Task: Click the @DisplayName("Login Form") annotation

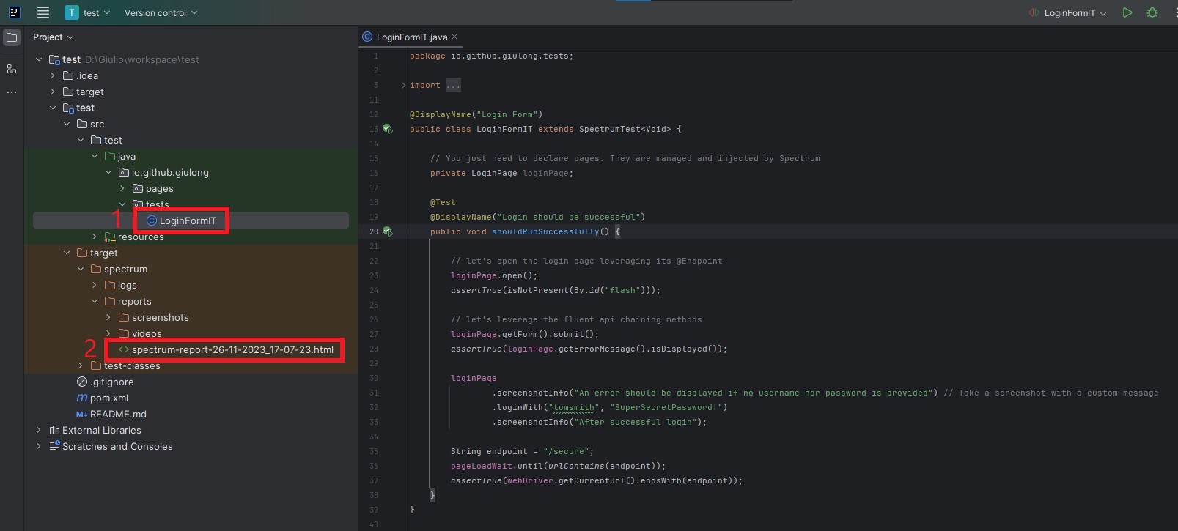Action: pos(476,114)
